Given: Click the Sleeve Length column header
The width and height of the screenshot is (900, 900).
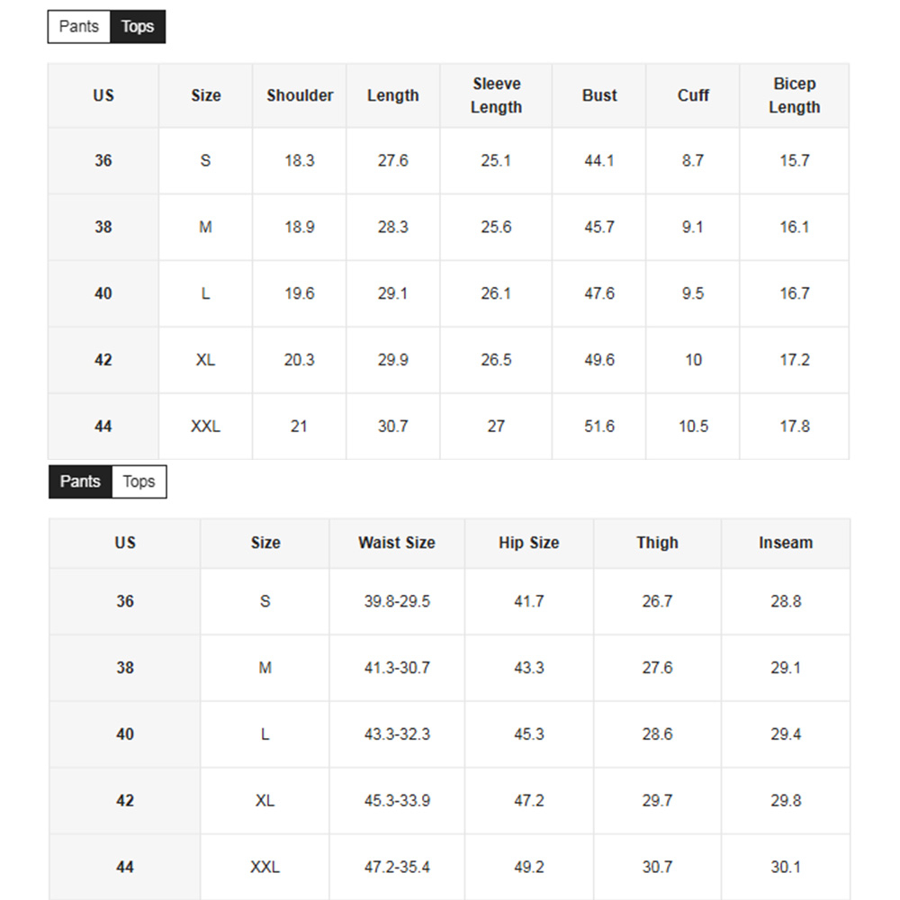Looking at the screenshot, I should point(496,95).
